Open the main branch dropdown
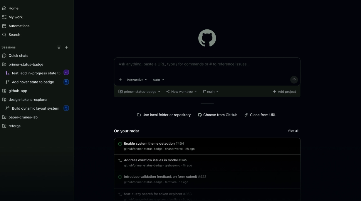Viewport: 361px width, 201px height. 211,92
